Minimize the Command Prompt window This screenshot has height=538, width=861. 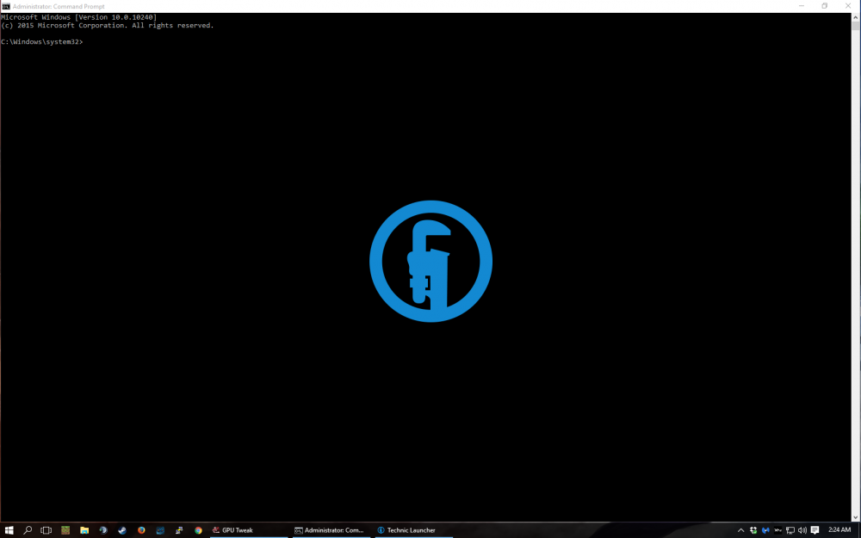pyautogui.click(x=801, y=6)
